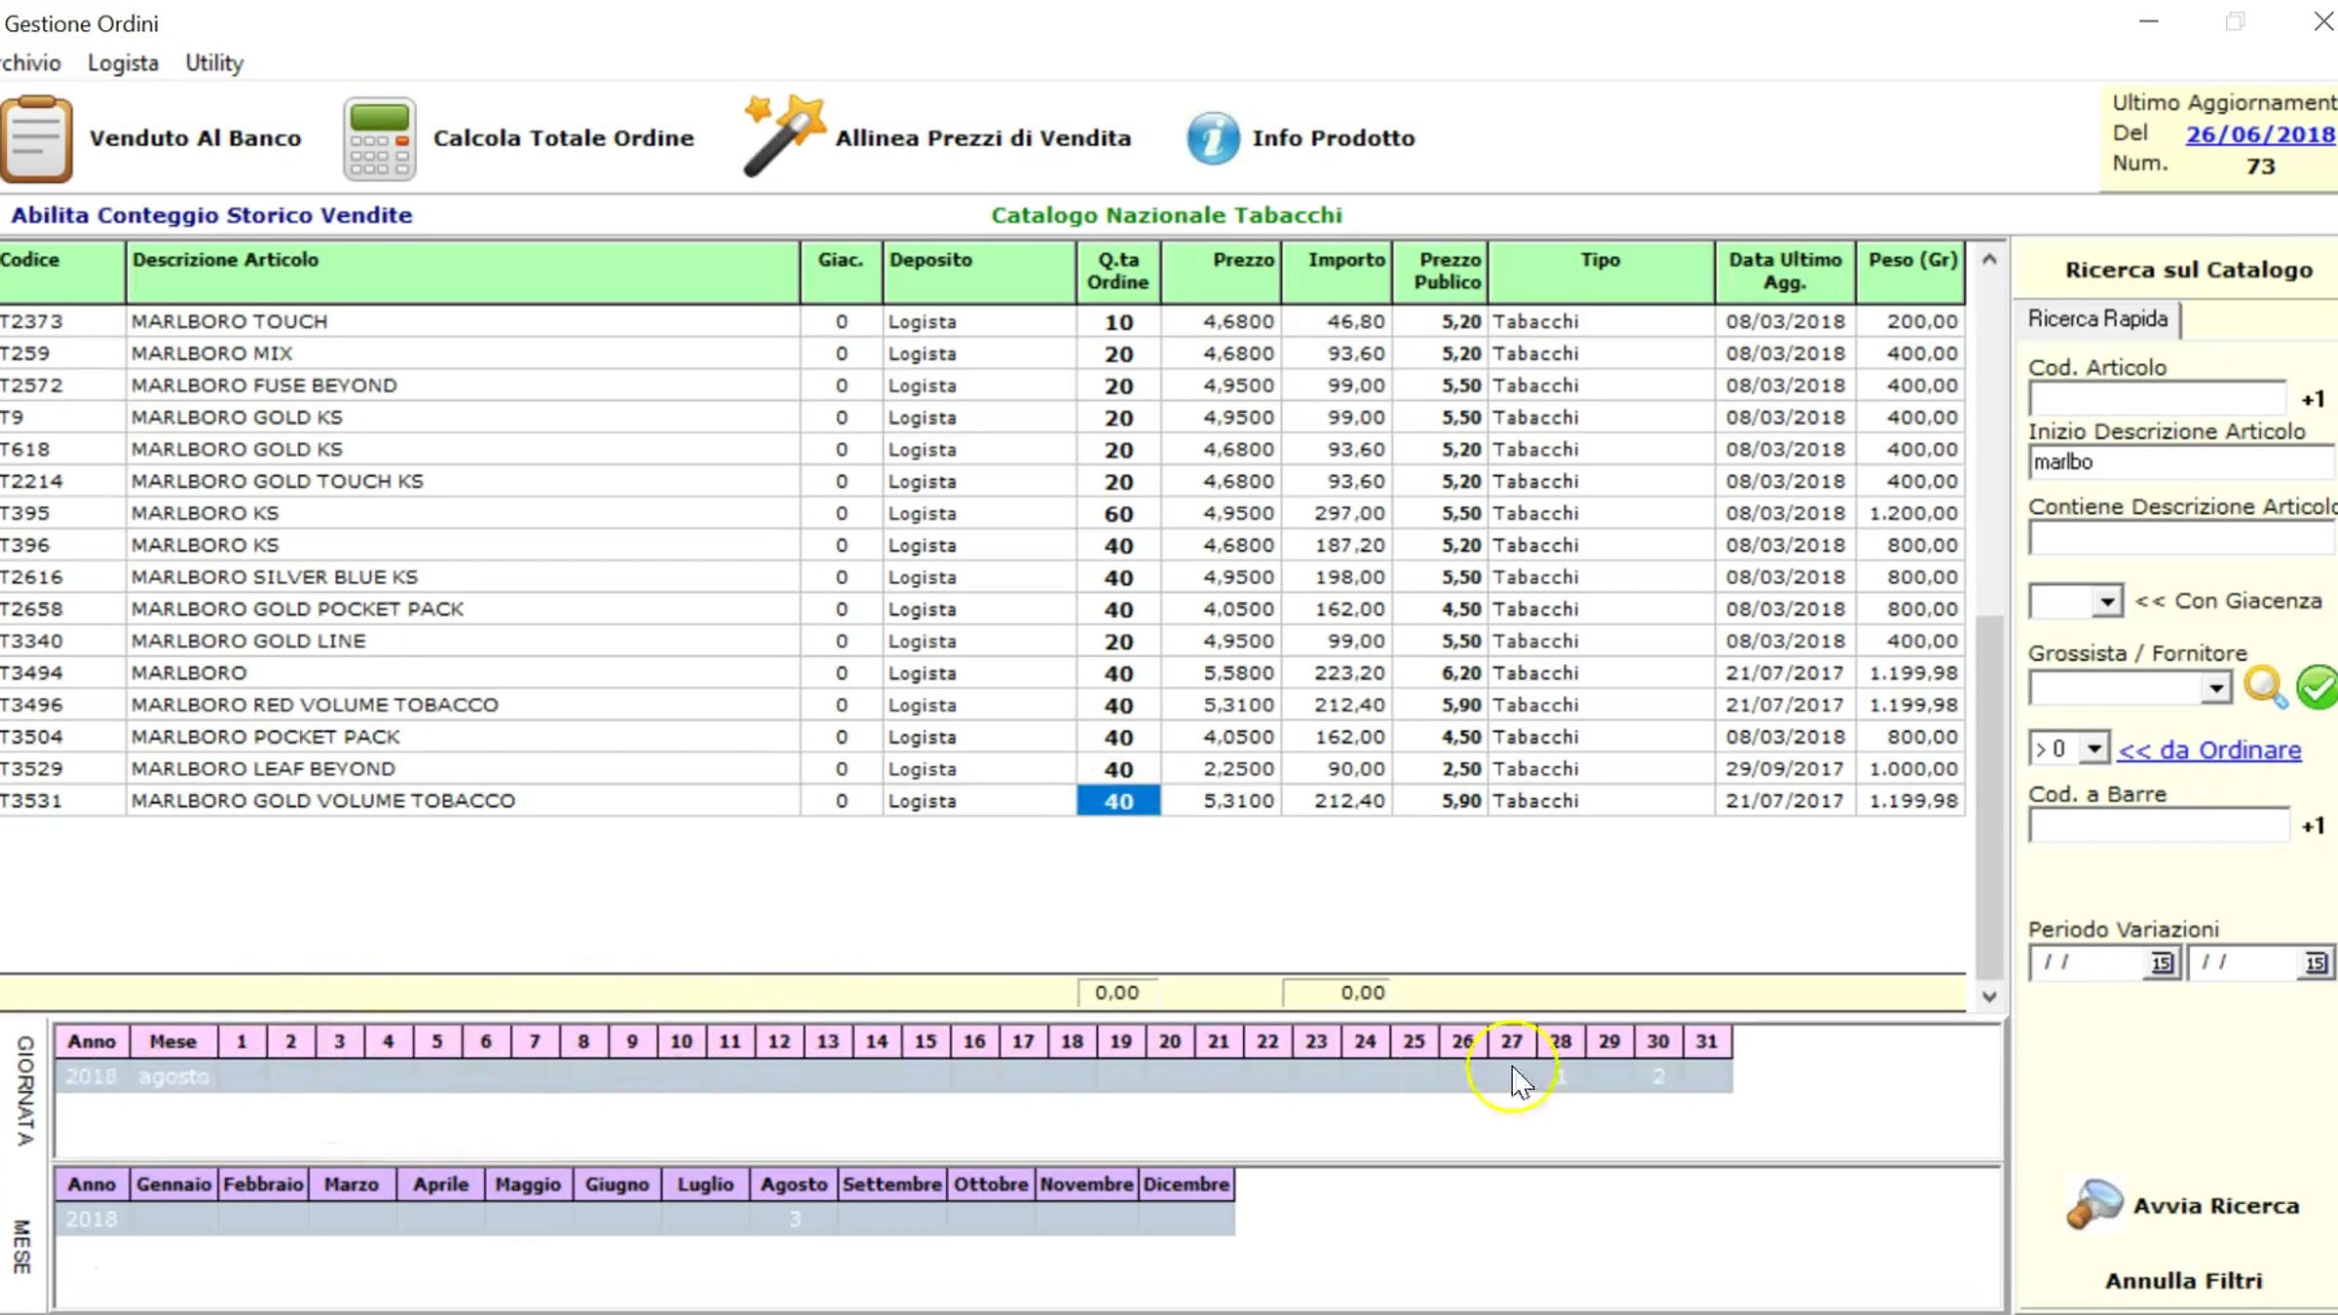Click MARLBORO LEAF BEYOND description
This screenshot has height=1315, width=2338.
point(263,769)
